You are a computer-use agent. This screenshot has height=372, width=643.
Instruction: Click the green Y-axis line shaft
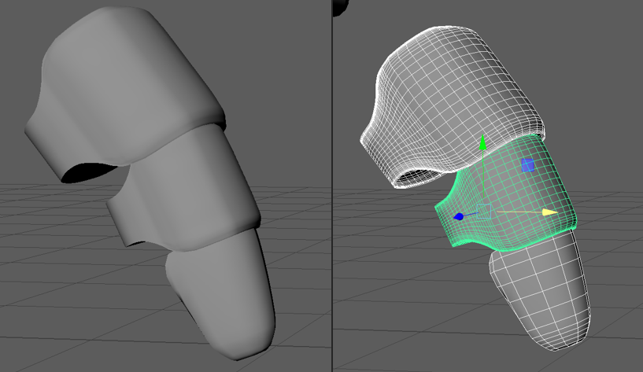tap(483, 181)
